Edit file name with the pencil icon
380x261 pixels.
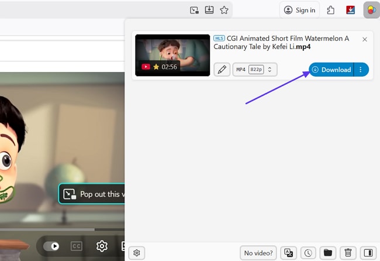[x=222, y=70]
